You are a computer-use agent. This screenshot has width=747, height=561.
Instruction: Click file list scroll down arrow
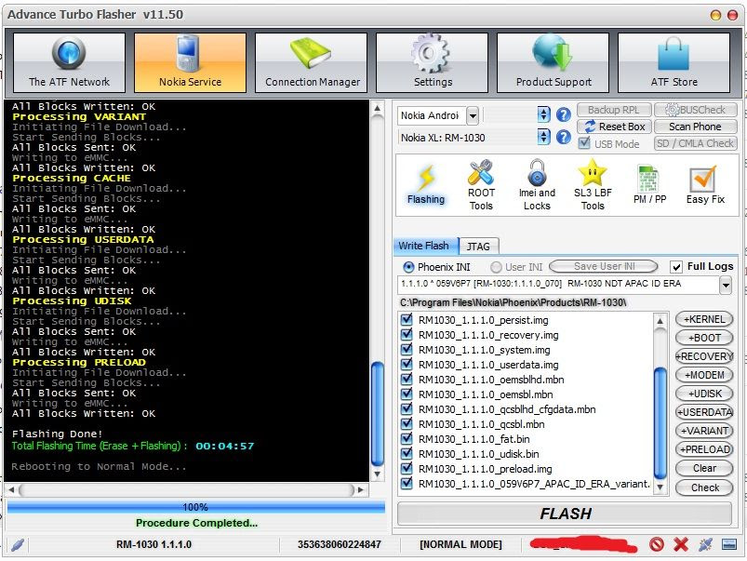tap(660, 488)
